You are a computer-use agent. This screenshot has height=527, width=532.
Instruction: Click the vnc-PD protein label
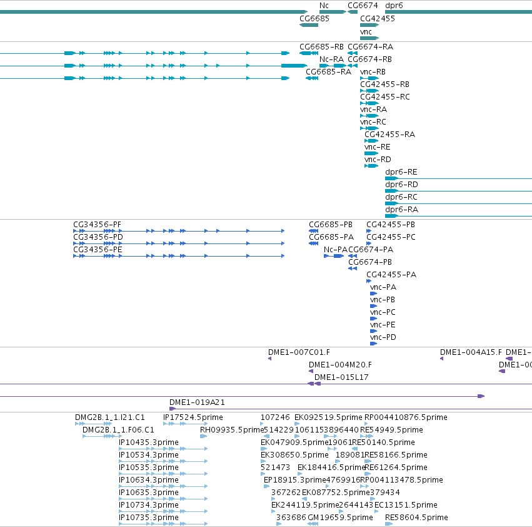click(x=383, y=337)
